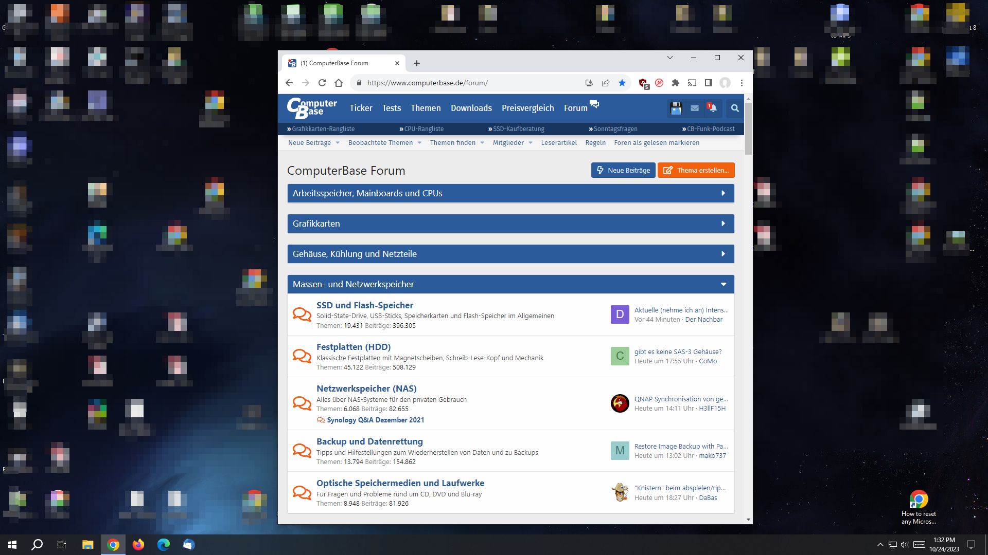
Task: Open Leserartikel in the sub navigation
Action: (x=559, y=143)
